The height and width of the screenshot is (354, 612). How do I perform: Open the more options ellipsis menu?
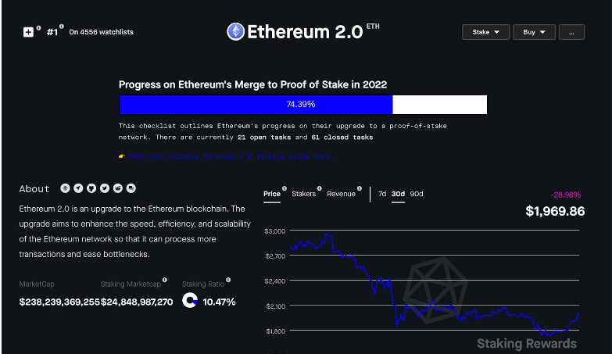point(572,32)
